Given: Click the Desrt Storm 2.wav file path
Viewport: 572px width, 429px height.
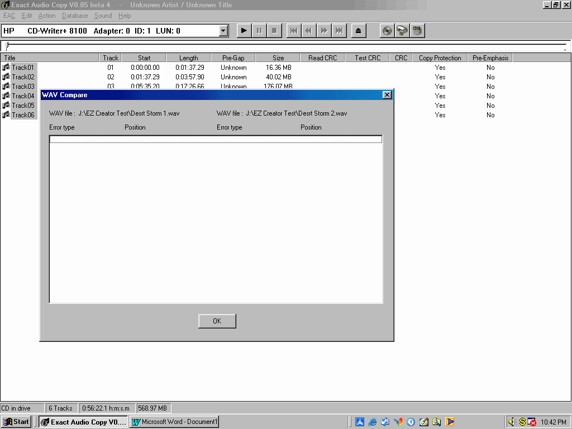Looking at the screenshot, I should tap(296, 113).
